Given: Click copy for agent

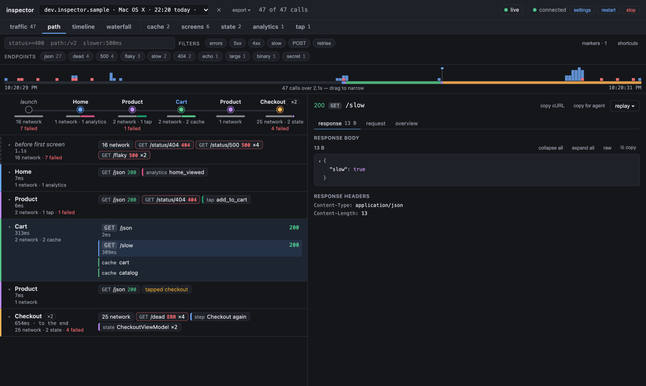Looking at the screenshot, I should tap(589, 106).
